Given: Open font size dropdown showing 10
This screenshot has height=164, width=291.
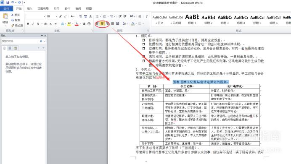Looking at the screenshot, I should pos(57,16).
